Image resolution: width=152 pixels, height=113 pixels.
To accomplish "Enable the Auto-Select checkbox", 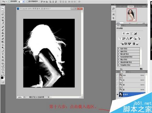I will point(9,2).
